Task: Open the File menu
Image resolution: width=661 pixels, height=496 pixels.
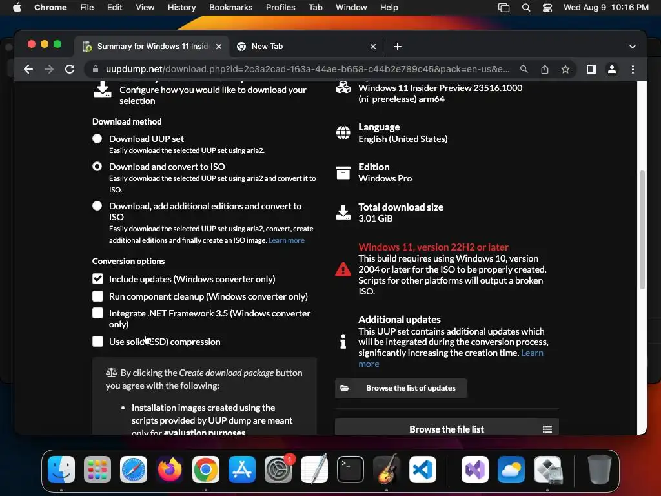Action: [x=87, y=8]
